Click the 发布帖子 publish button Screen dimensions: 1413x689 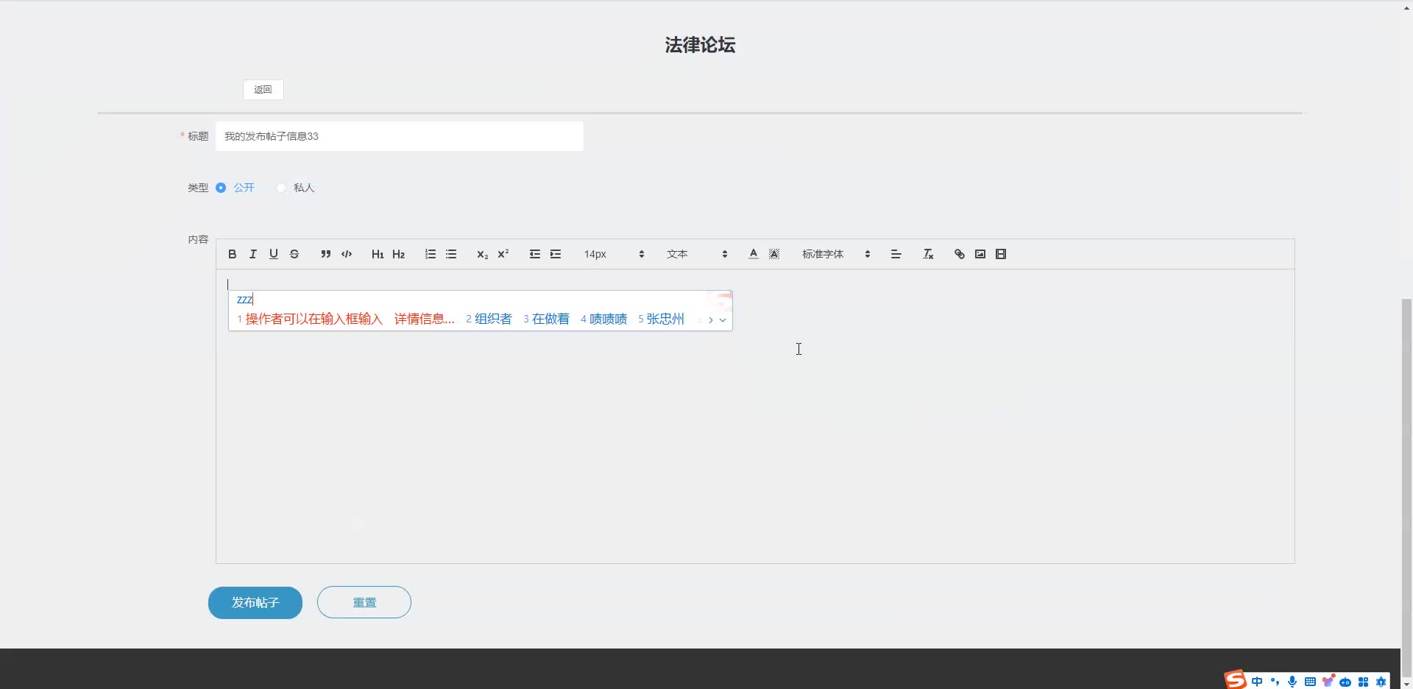[255, 603]
